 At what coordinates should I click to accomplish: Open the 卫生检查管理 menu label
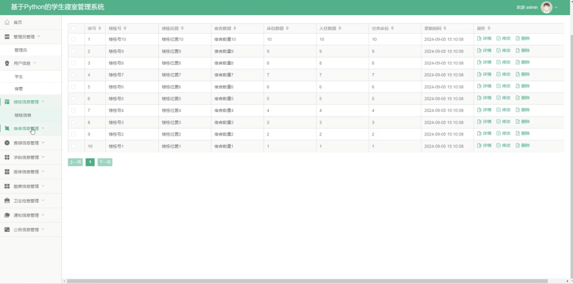coord(26,201)
